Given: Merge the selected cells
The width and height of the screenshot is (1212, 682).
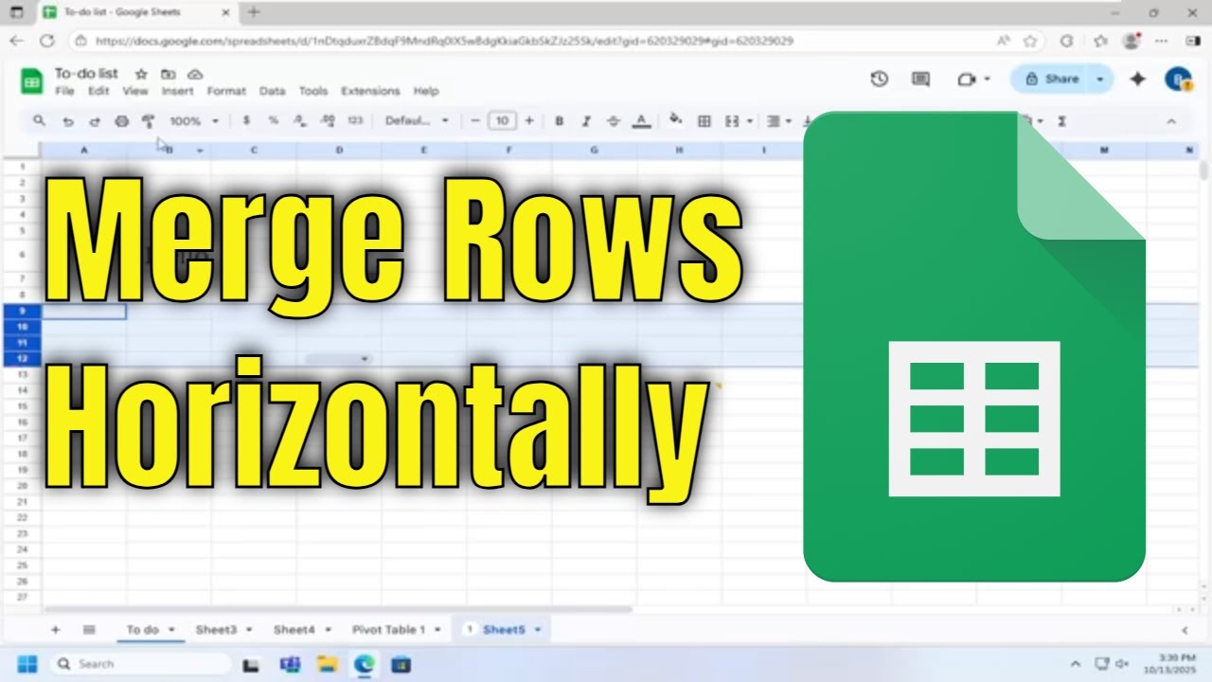Looking at the screenshot, I should (x=732, y=121).
